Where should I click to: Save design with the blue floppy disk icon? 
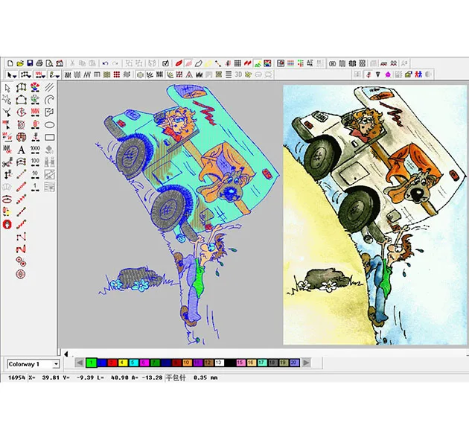click(x=30, y=63)
